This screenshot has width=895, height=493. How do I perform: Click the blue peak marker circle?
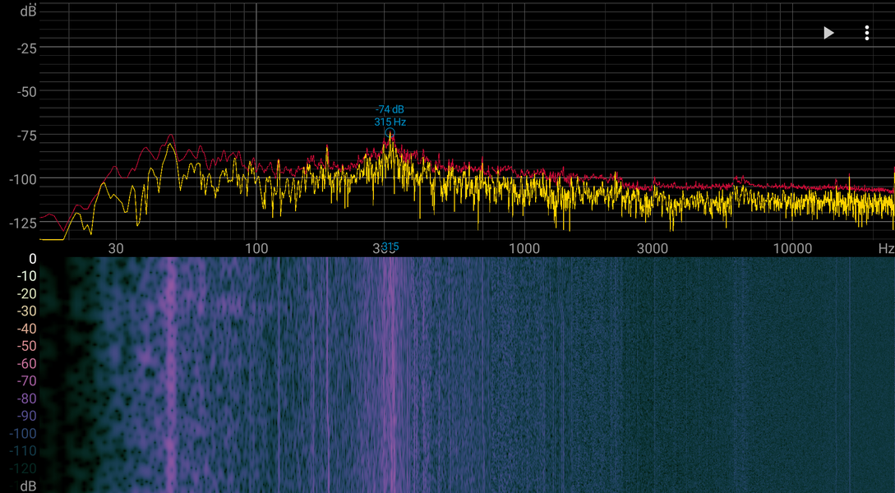(x=390, y=133)
